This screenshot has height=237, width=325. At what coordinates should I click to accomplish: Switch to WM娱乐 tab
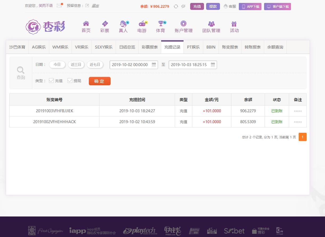tap(60, 47)
